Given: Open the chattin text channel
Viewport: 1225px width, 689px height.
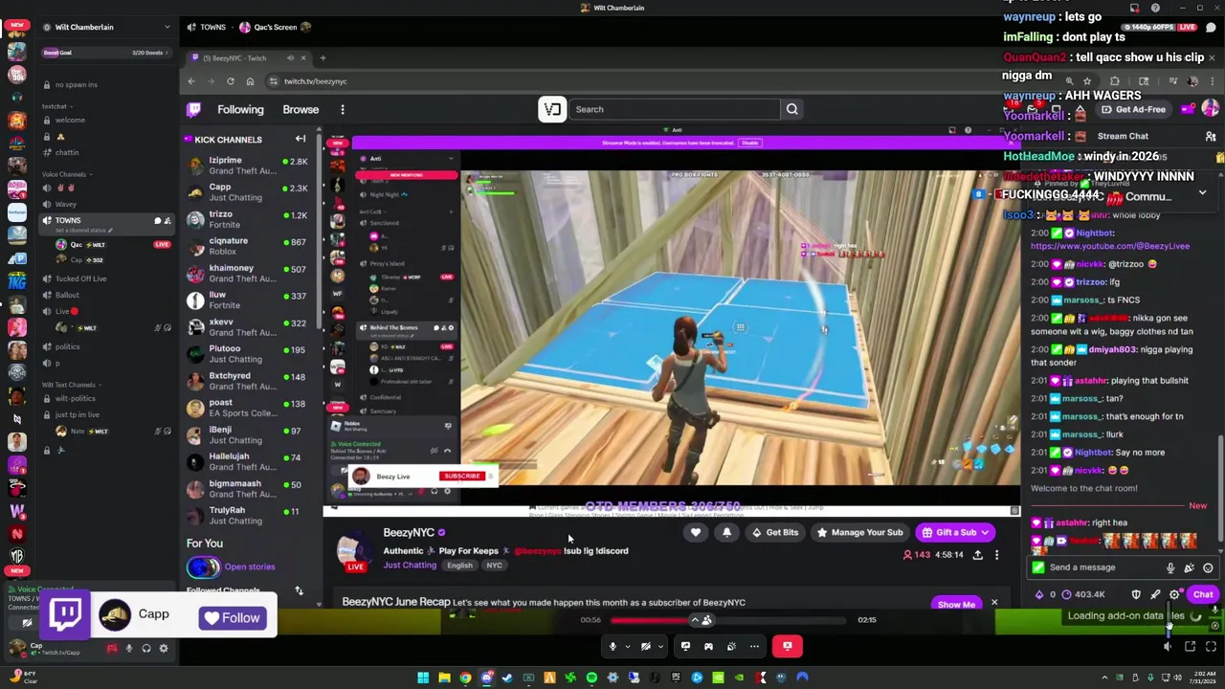Looking at the screenshot, I should click(x=105, y=153).
